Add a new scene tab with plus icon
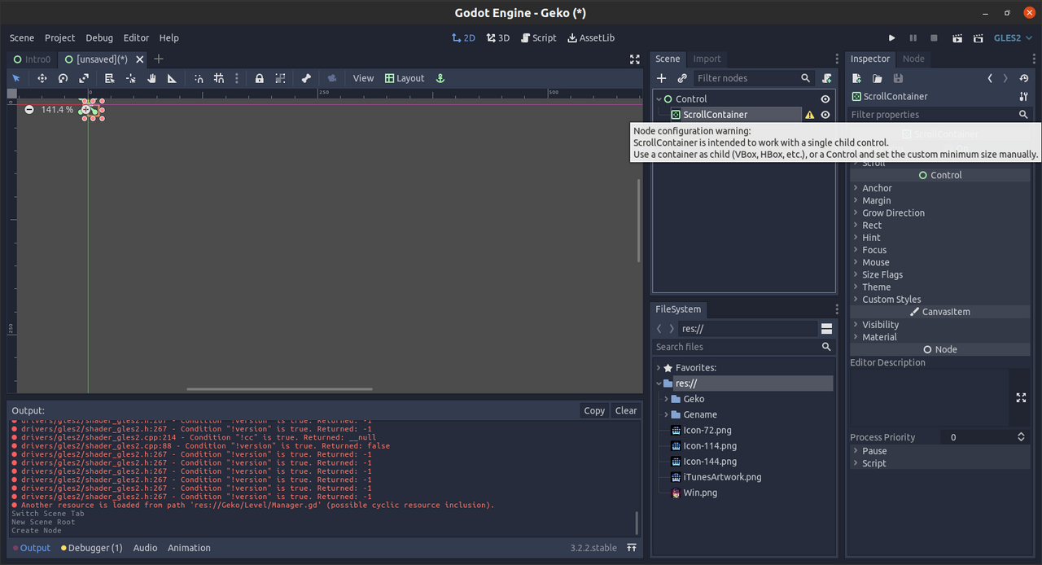This screenshot has height=565, width=1042. tap(159, 59)
